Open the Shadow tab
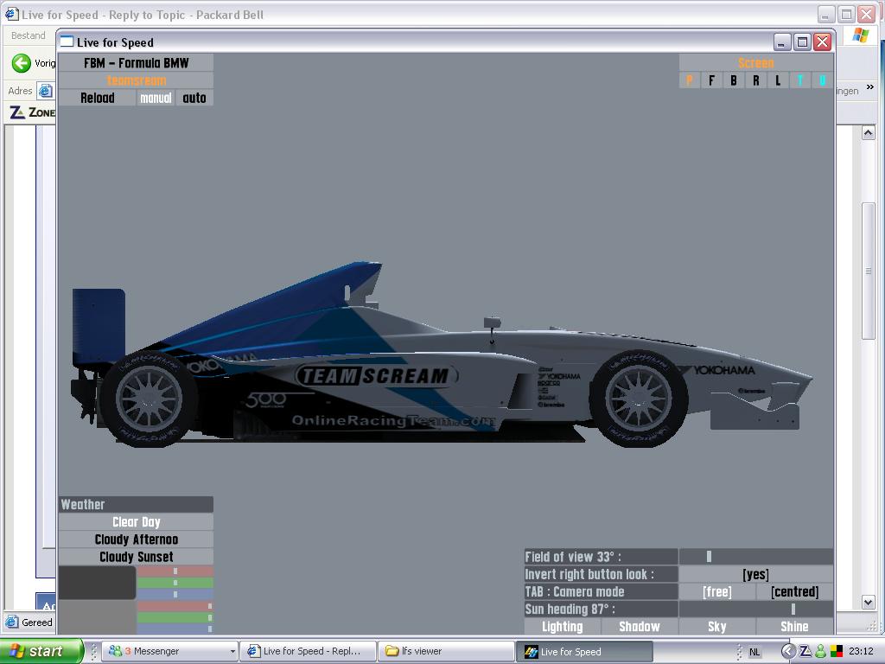 640,627
